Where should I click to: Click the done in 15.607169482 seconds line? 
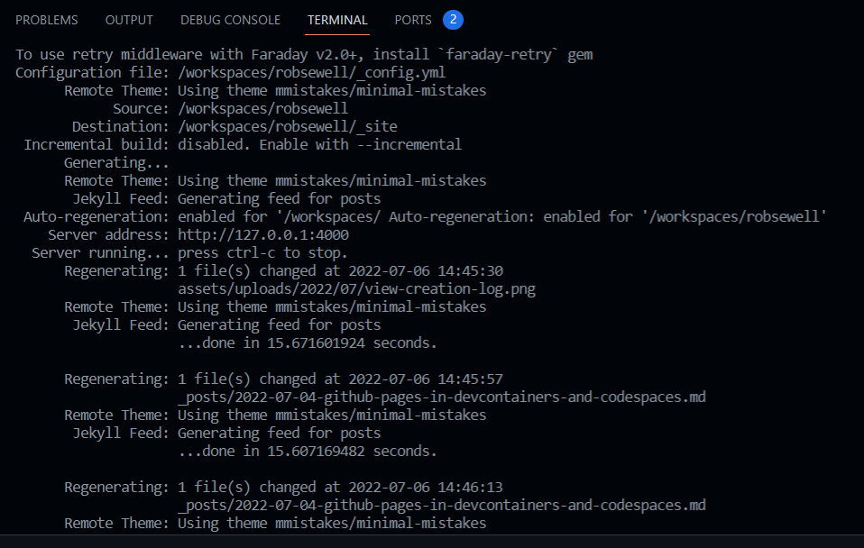(x=308, y=451)
